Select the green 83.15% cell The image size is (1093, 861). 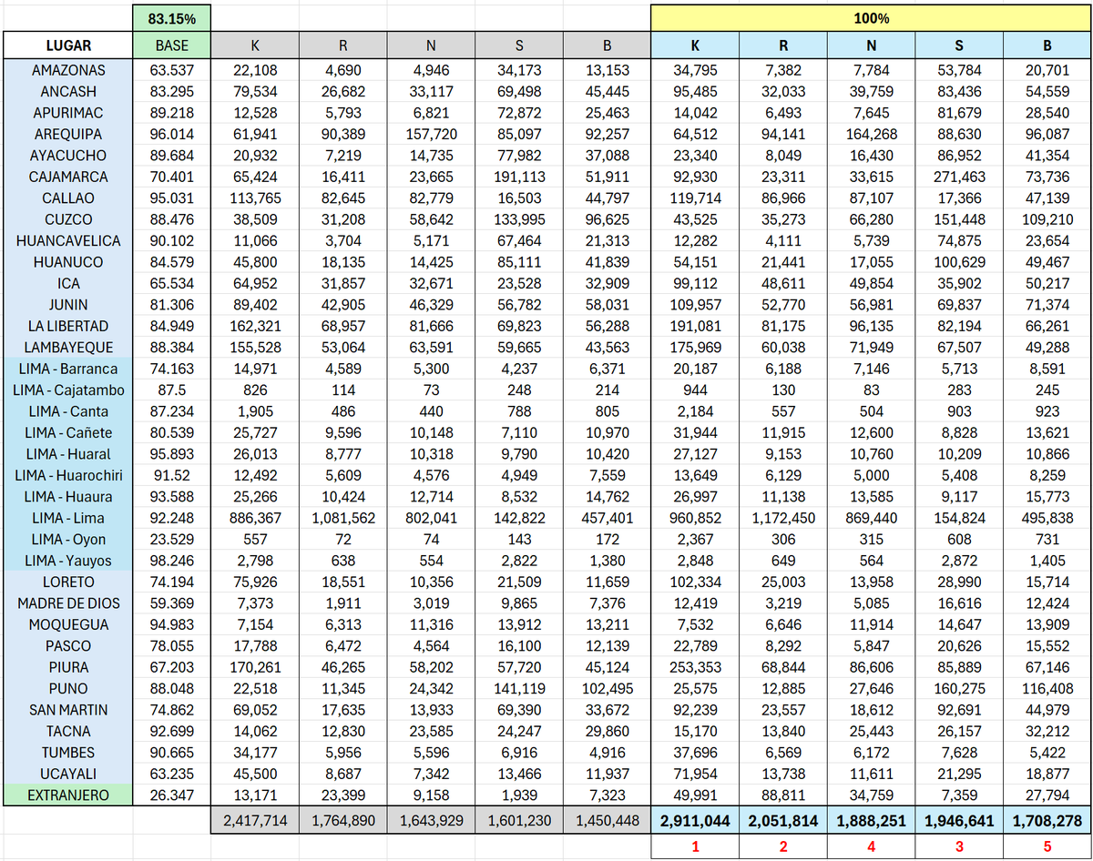point(172,17)
